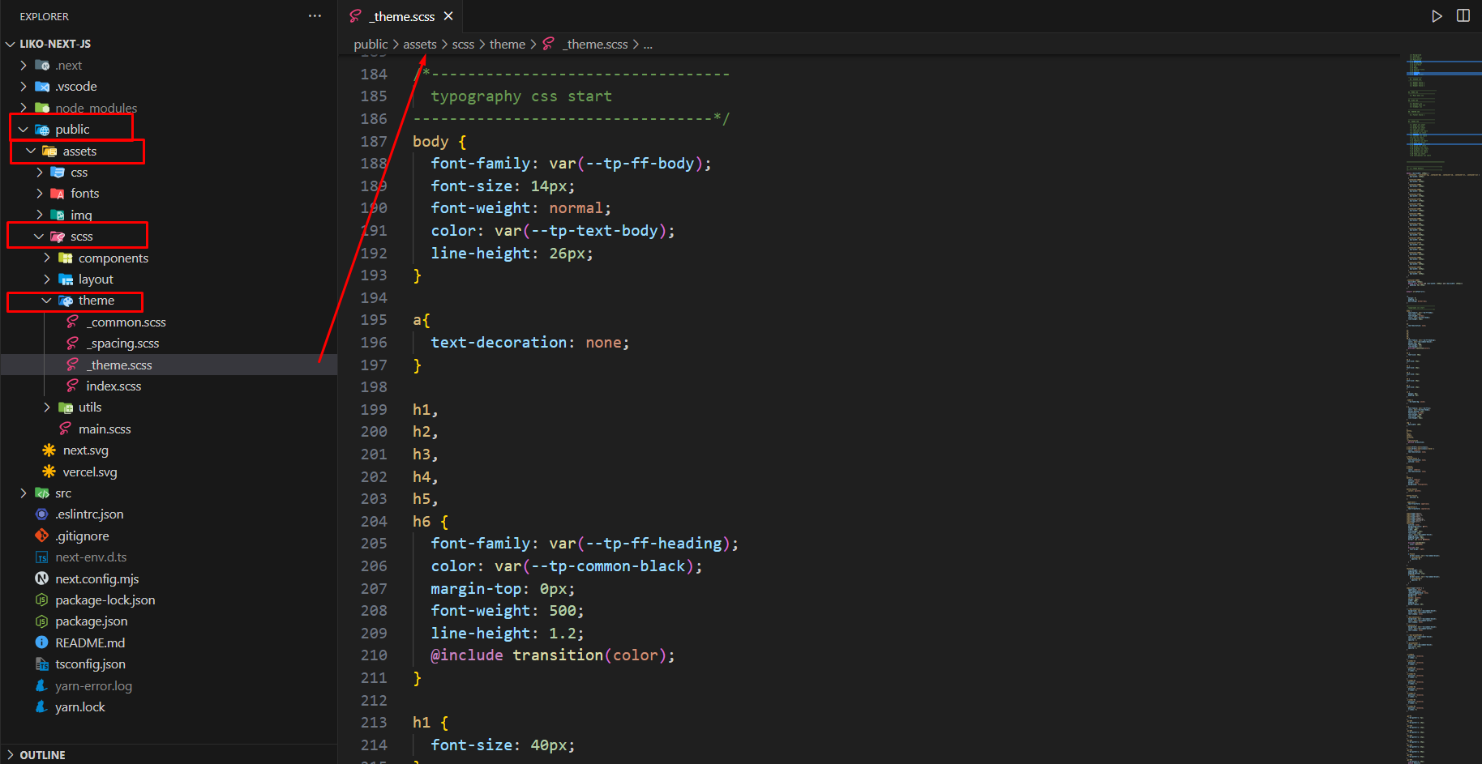The height and width of the screenshot is (764, 1482).
Task: Open the .gitignore file
Action: [x=81, y=536]
